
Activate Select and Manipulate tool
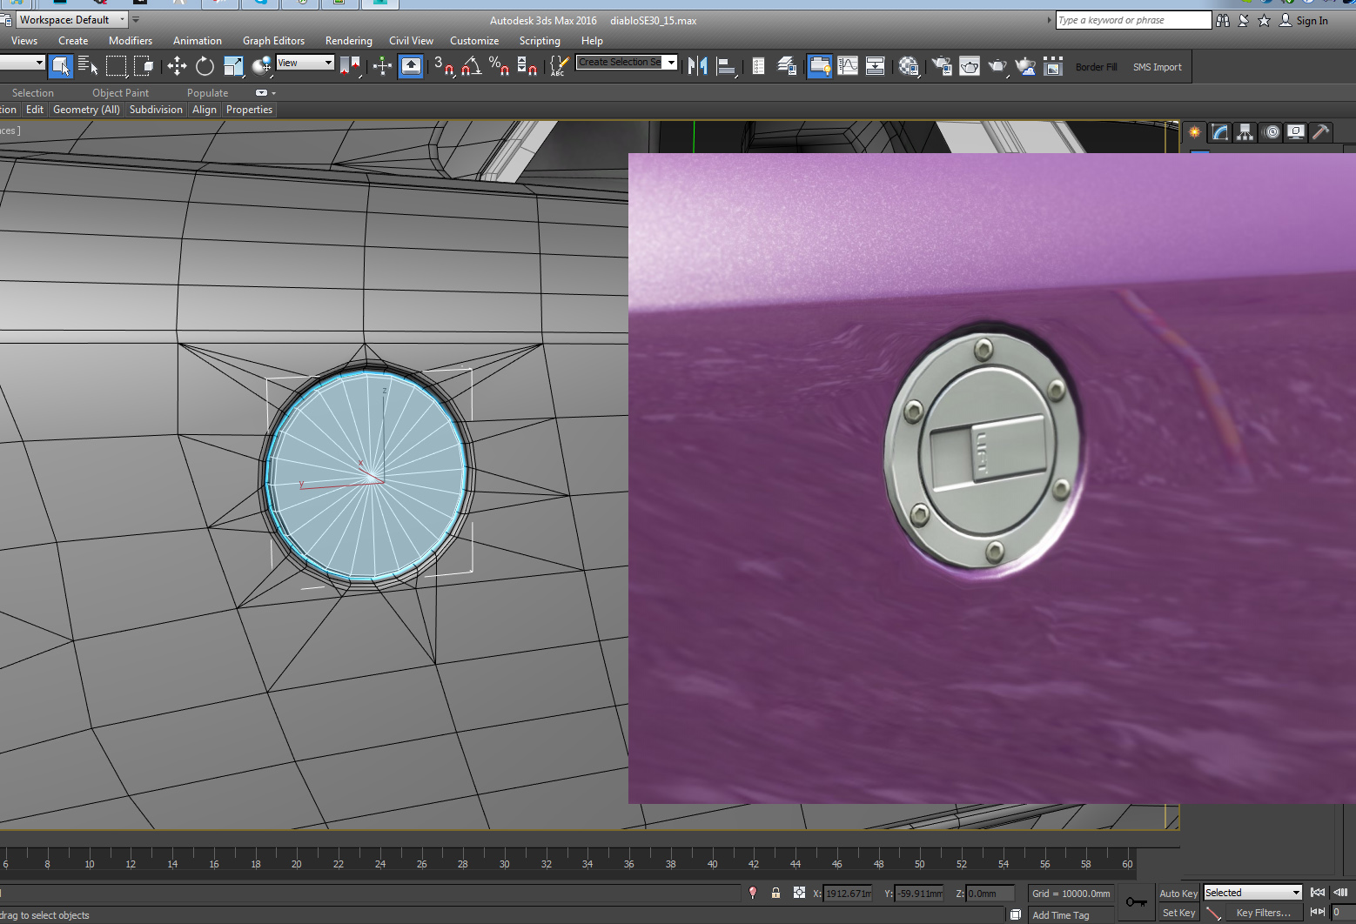382,66
